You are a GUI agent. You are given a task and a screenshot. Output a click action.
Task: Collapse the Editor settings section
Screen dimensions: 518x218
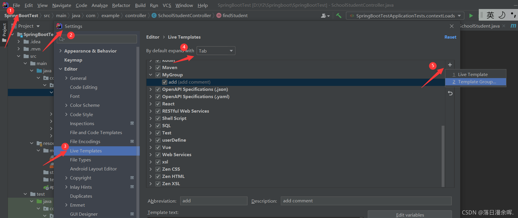coord(60,69)
